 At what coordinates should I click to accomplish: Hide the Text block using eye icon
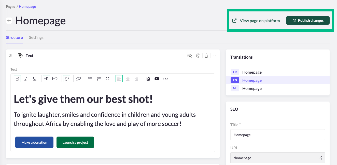pyautogui.click(x=189, y=56)
